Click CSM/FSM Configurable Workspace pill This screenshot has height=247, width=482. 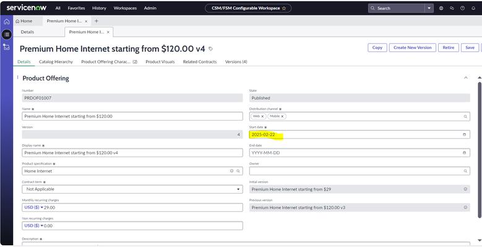pos(248,8)
